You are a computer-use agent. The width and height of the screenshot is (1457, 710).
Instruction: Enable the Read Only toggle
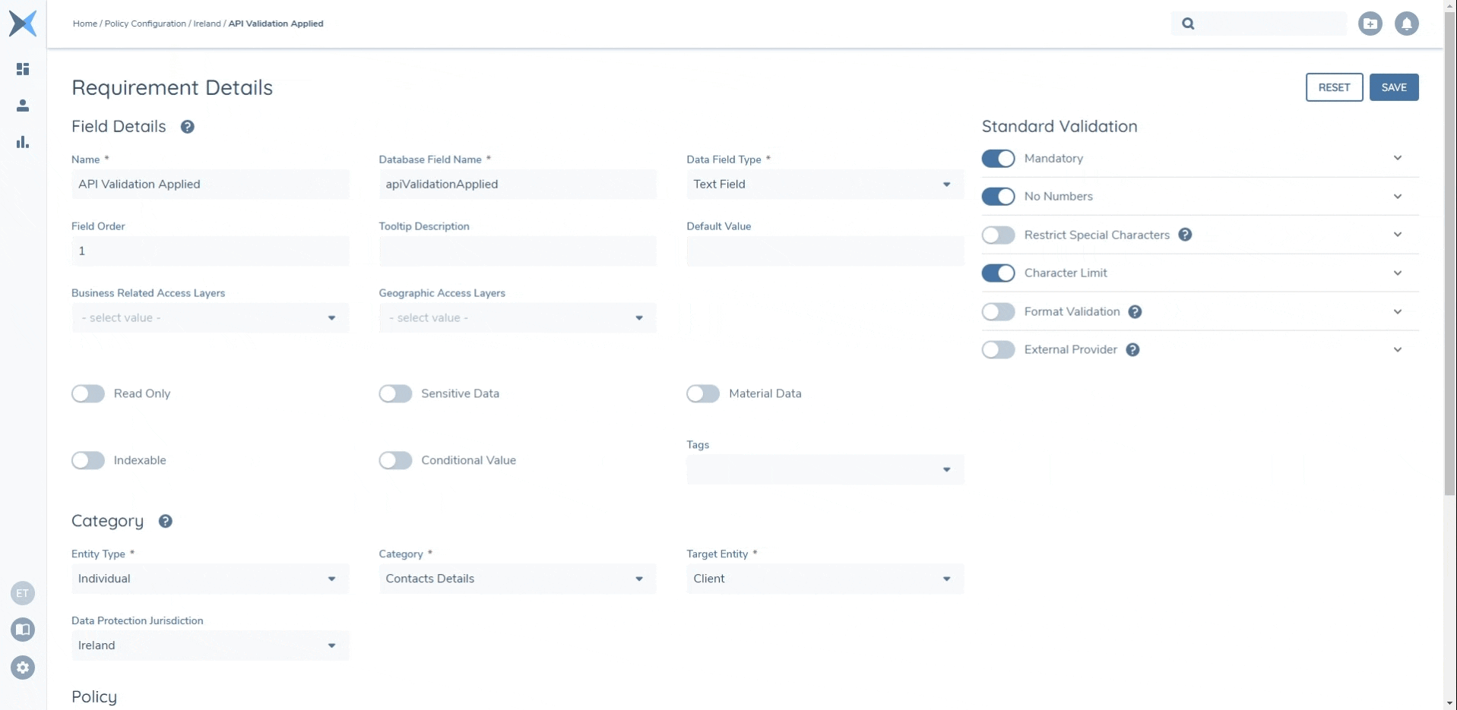click(87, 393)
